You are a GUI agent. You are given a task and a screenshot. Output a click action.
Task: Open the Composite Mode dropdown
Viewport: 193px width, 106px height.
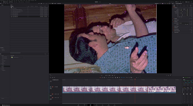(184, 23)
